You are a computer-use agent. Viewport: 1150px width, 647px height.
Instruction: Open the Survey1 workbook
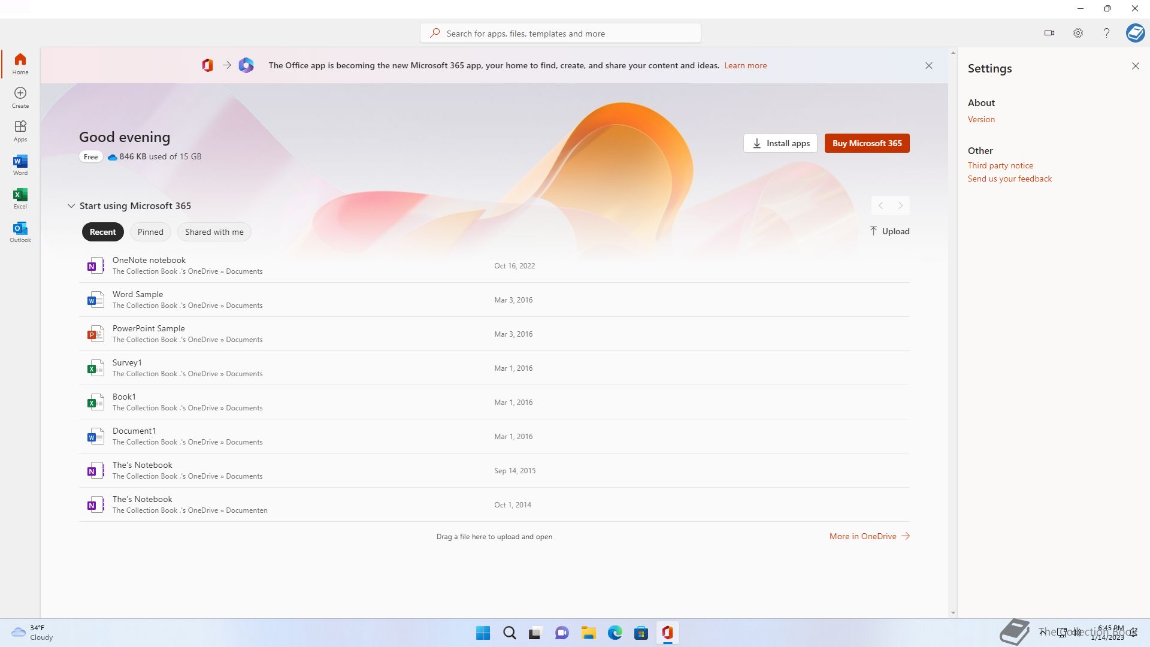(x=494, y=368)
